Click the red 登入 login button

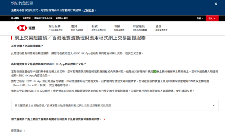[x=212, y=18]
